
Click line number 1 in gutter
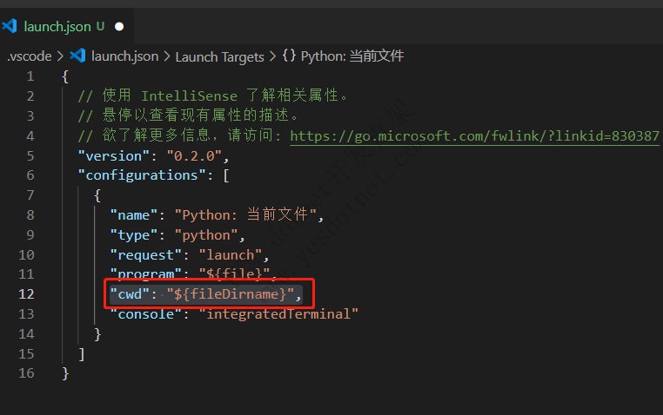click(x=30, y=76)
